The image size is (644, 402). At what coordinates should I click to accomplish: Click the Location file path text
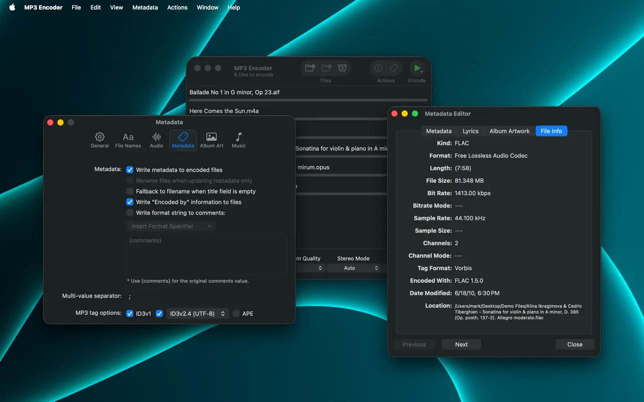[518, 312]
